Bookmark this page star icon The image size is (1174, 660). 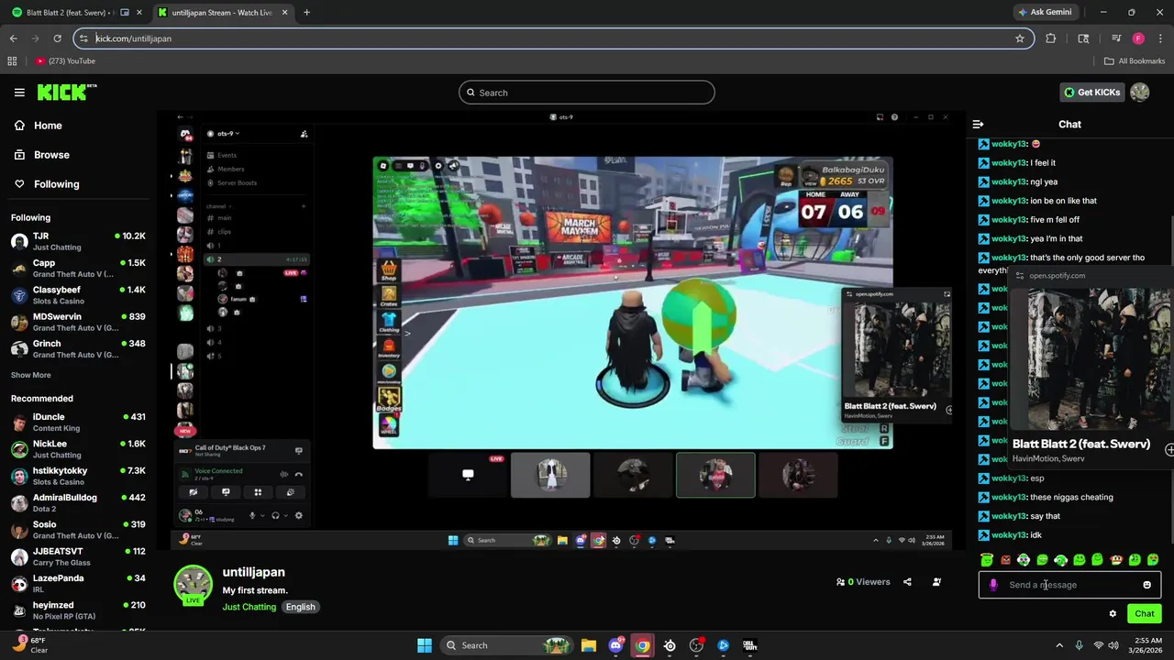(x=1019, y=38)
